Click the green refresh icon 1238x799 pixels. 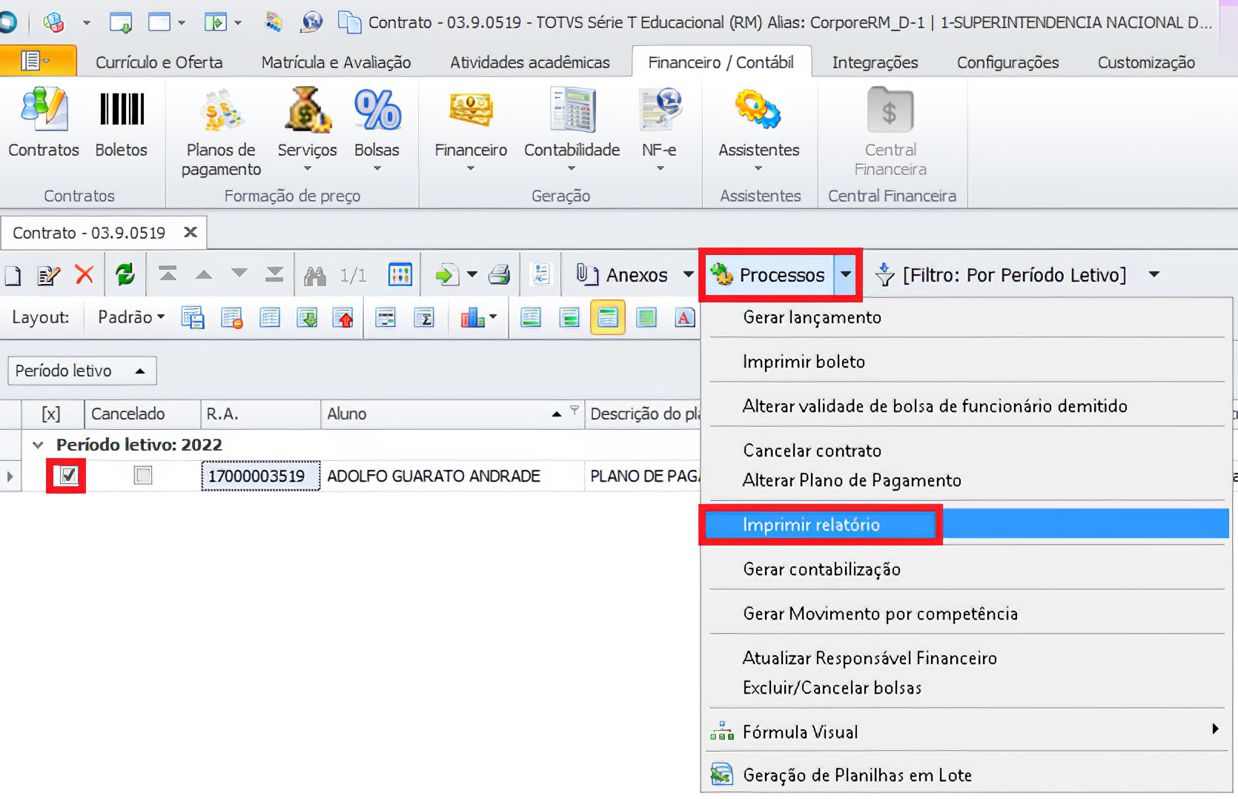coord(125,275)
